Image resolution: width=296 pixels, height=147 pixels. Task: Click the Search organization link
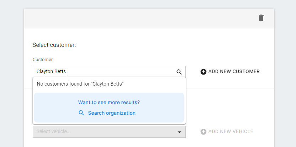click(112, 113)
